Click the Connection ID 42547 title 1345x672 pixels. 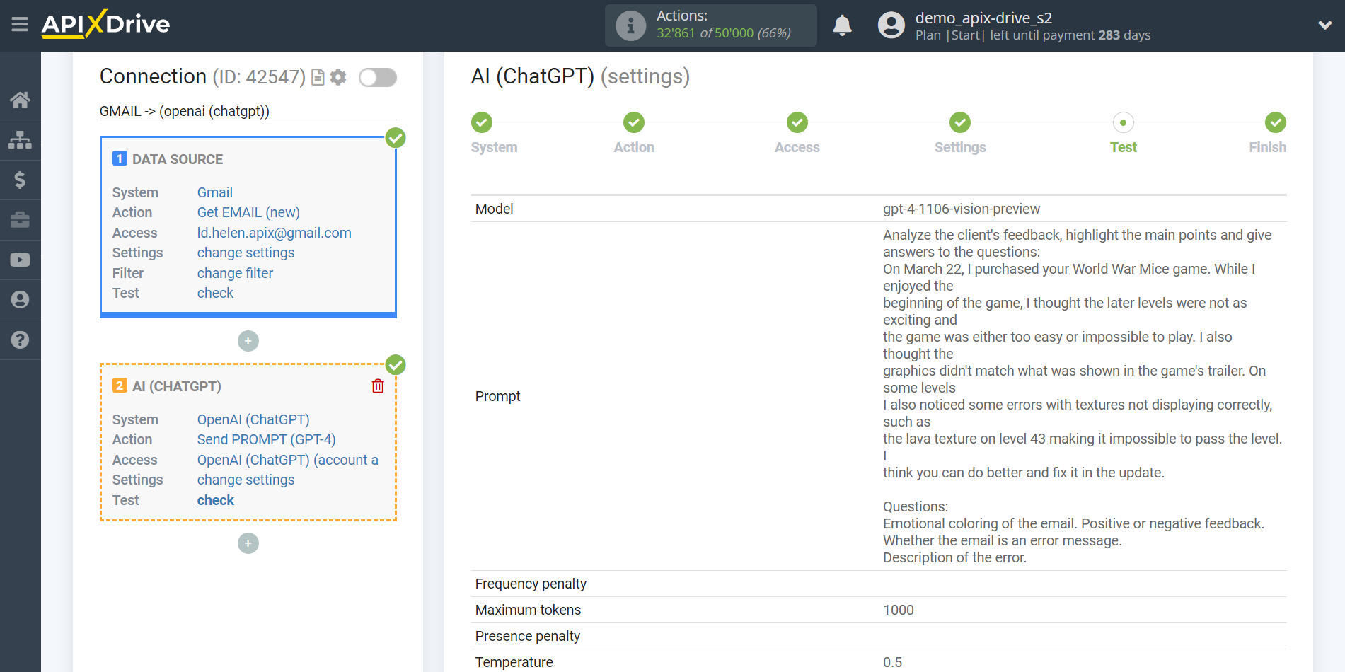coord(202,76)
